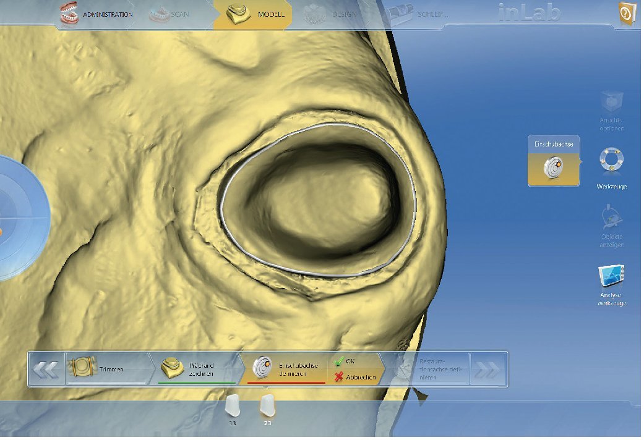This screenshot has height=440, width=644.
Task: Open the Analysewerkzeuge panel
Action: tap(611, 285)
